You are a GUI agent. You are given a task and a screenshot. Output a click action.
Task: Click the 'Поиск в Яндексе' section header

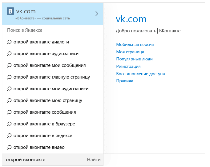point(25,30)
